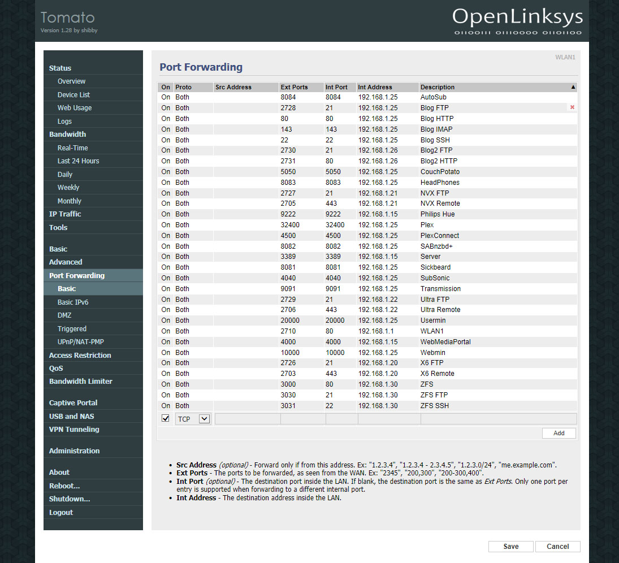Viewport: 619px width, 563px height.
Task: Toggle the On checkbox for new rule
Action: [166, 418]
